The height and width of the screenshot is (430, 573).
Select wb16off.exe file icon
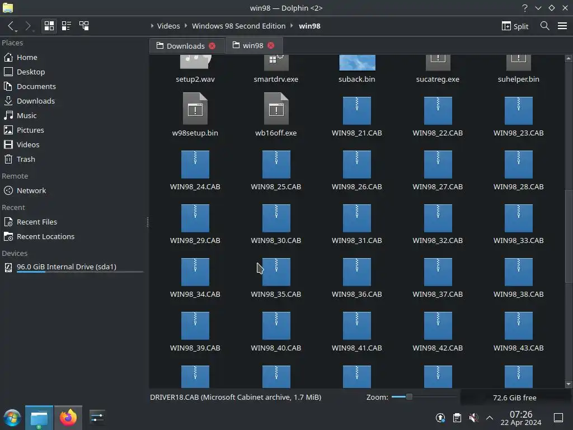click(x=276, y=109)
